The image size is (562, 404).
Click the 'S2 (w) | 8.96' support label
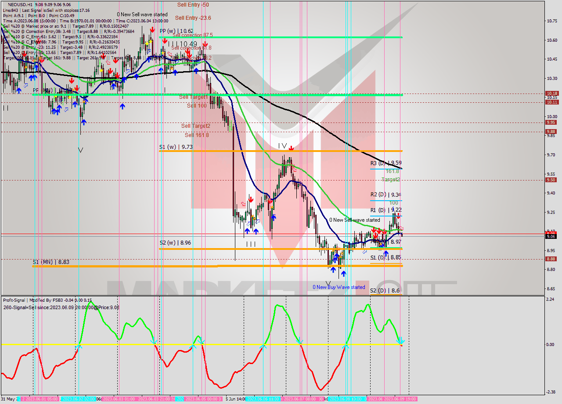point(175,242)
